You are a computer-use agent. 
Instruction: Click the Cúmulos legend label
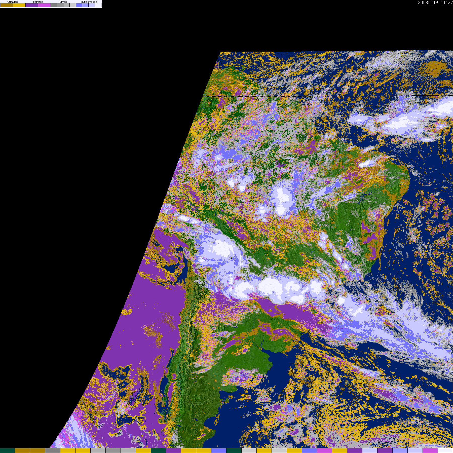[x=13, y=2]
